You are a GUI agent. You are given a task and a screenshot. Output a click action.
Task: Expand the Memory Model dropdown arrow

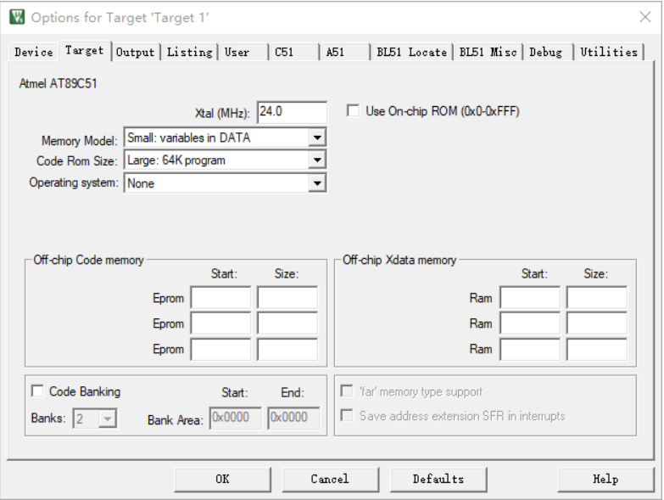click(x=317, y=138)
